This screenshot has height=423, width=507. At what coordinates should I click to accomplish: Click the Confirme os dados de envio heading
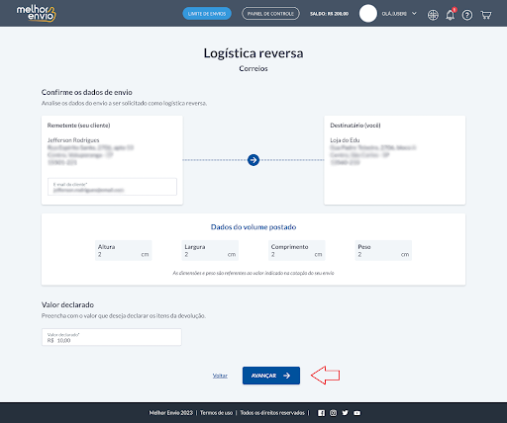pos(87,92)
